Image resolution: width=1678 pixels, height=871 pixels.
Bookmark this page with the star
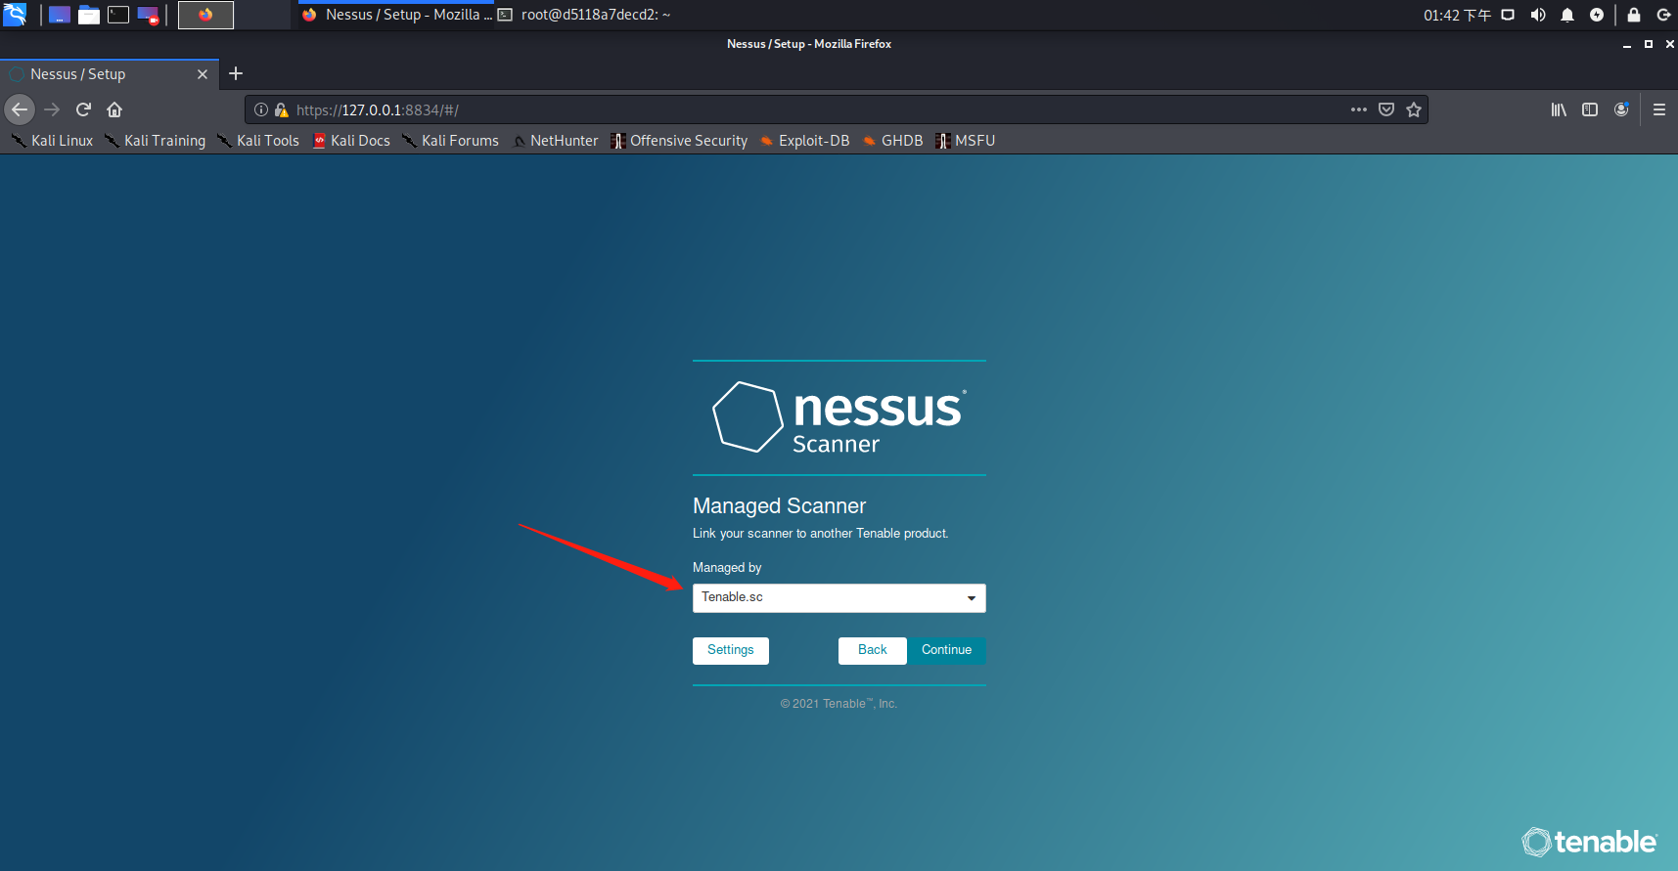pos(1414,109)
